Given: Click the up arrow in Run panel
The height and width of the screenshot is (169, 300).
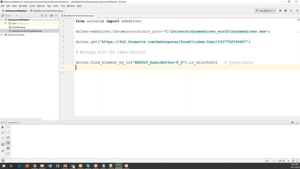Looking at the screenshot, I should point(8,127).
